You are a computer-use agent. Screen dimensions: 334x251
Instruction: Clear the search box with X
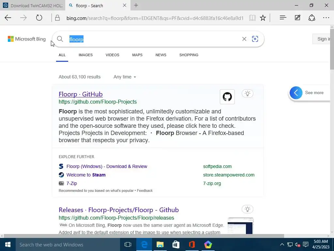[x=244, y=39]
